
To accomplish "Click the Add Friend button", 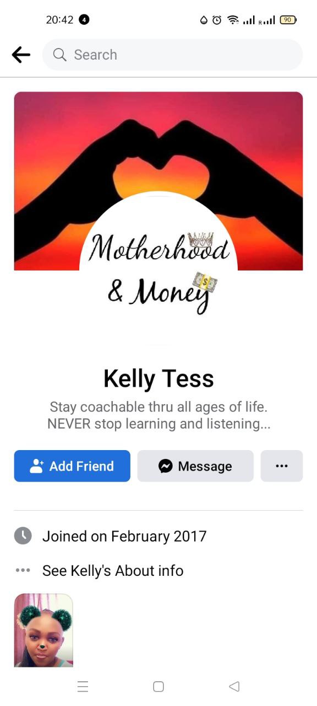I will tap(72, 466).
